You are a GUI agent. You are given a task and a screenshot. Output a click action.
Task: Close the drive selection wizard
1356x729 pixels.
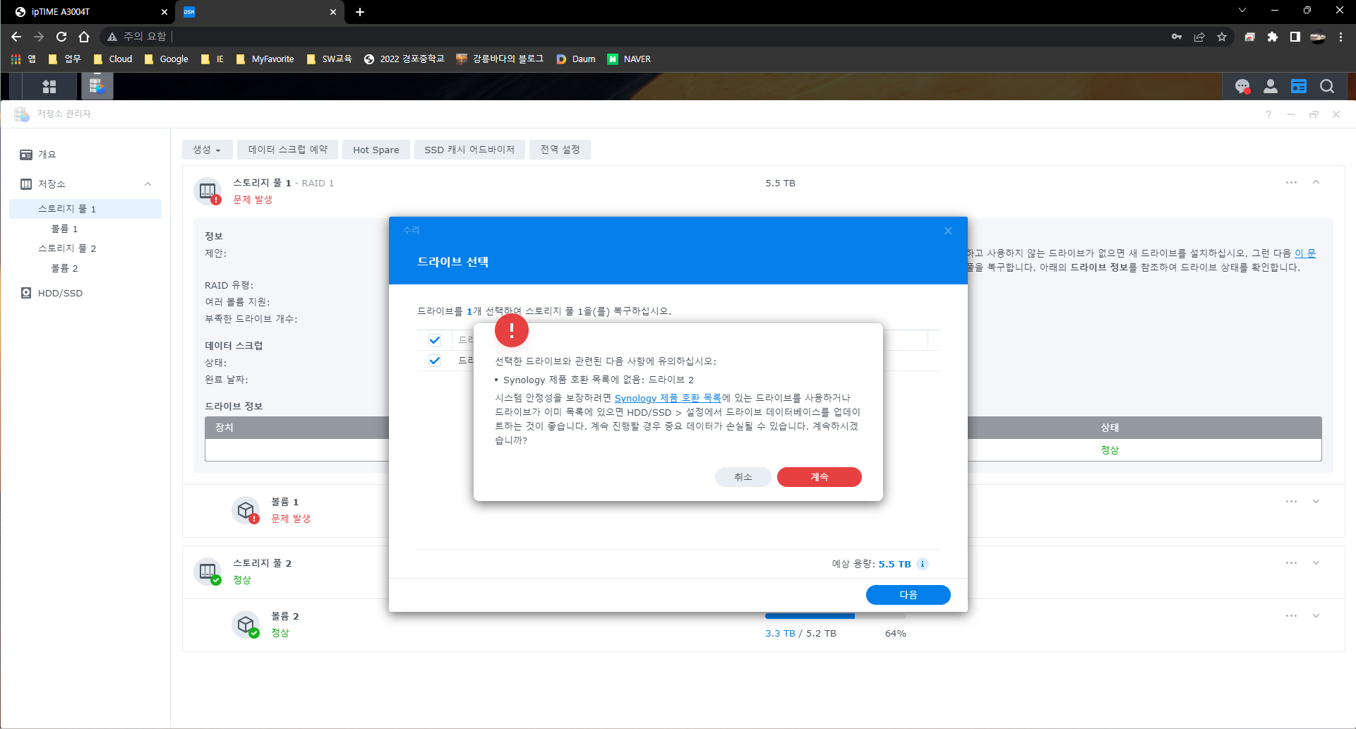948,231
